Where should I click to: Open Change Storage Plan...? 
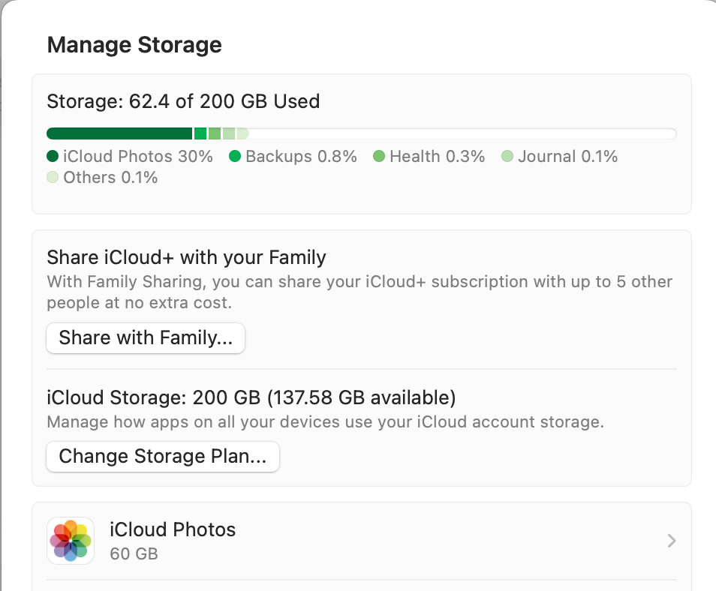pyautogui.click(x=162, y=457)
